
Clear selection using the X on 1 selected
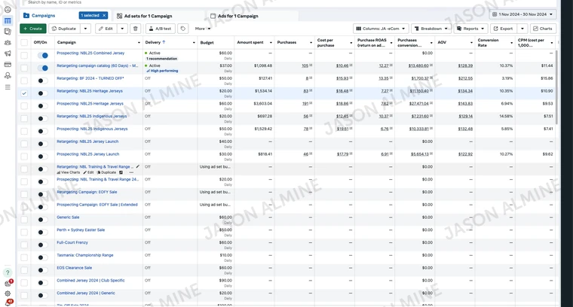pyautogui.click(x=104, y=15)
